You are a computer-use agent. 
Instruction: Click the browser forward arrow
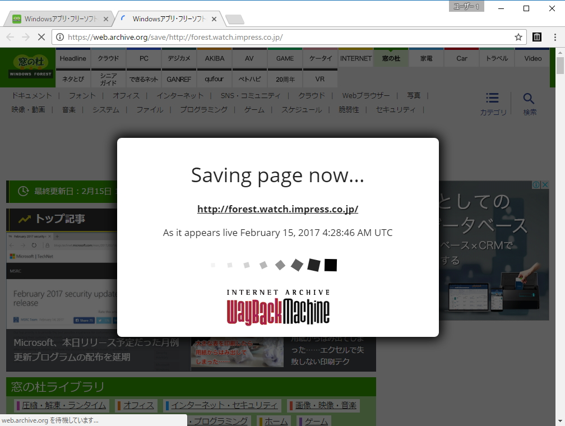click(x=26, y=37)
